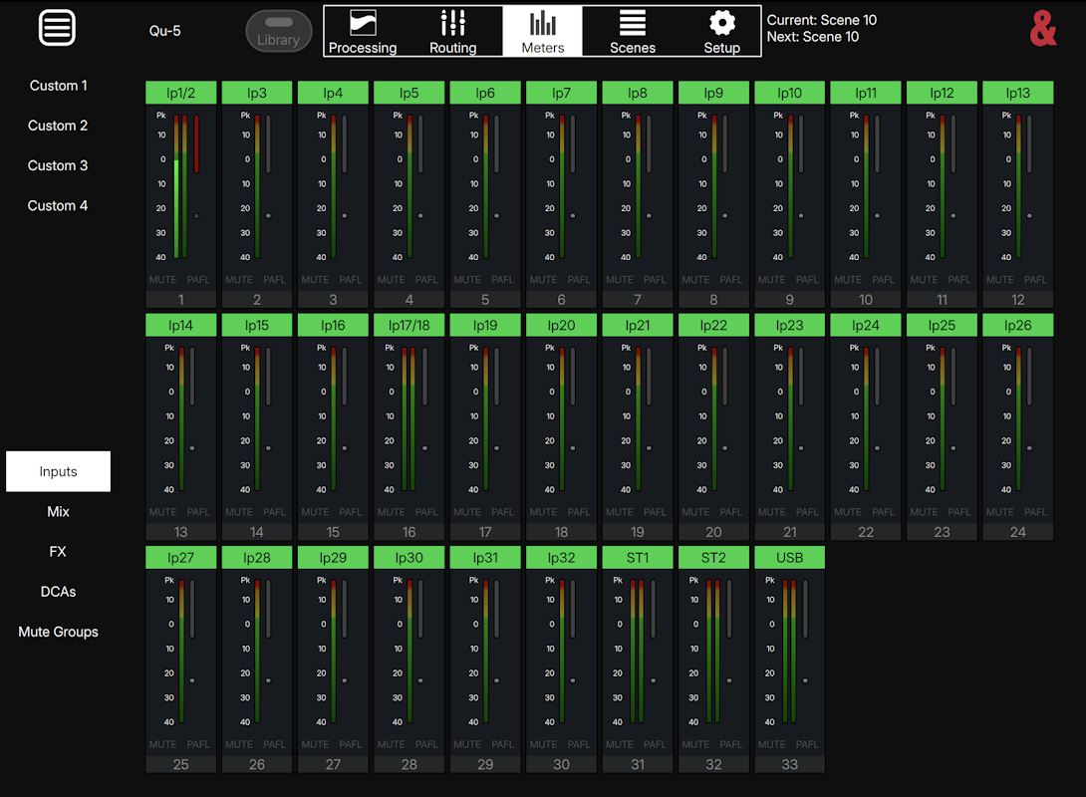Toggle PAFL on channel Ip9
The width and height of the screenshot is (1086, 797).
coord(730,280)
